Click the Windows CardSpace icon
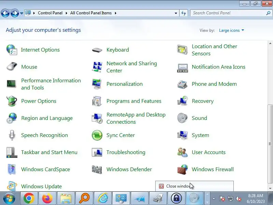Screen dimensions: 273x205 click(x=12, y=169)
